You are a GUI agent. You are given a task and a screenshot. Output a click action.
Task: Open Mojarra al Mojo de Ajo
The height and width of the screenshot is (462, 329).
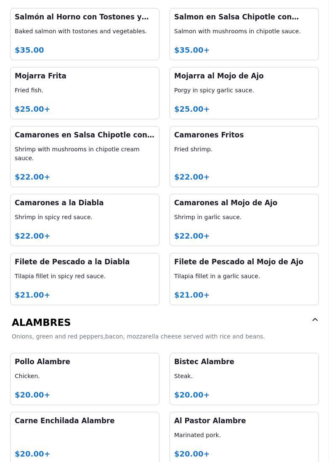click(x=244, y=93)
